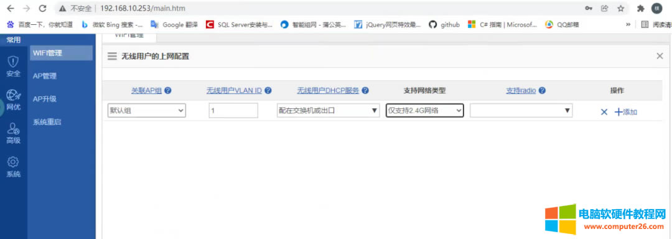
Task: Reload the current page
Action: click(42, 8)
